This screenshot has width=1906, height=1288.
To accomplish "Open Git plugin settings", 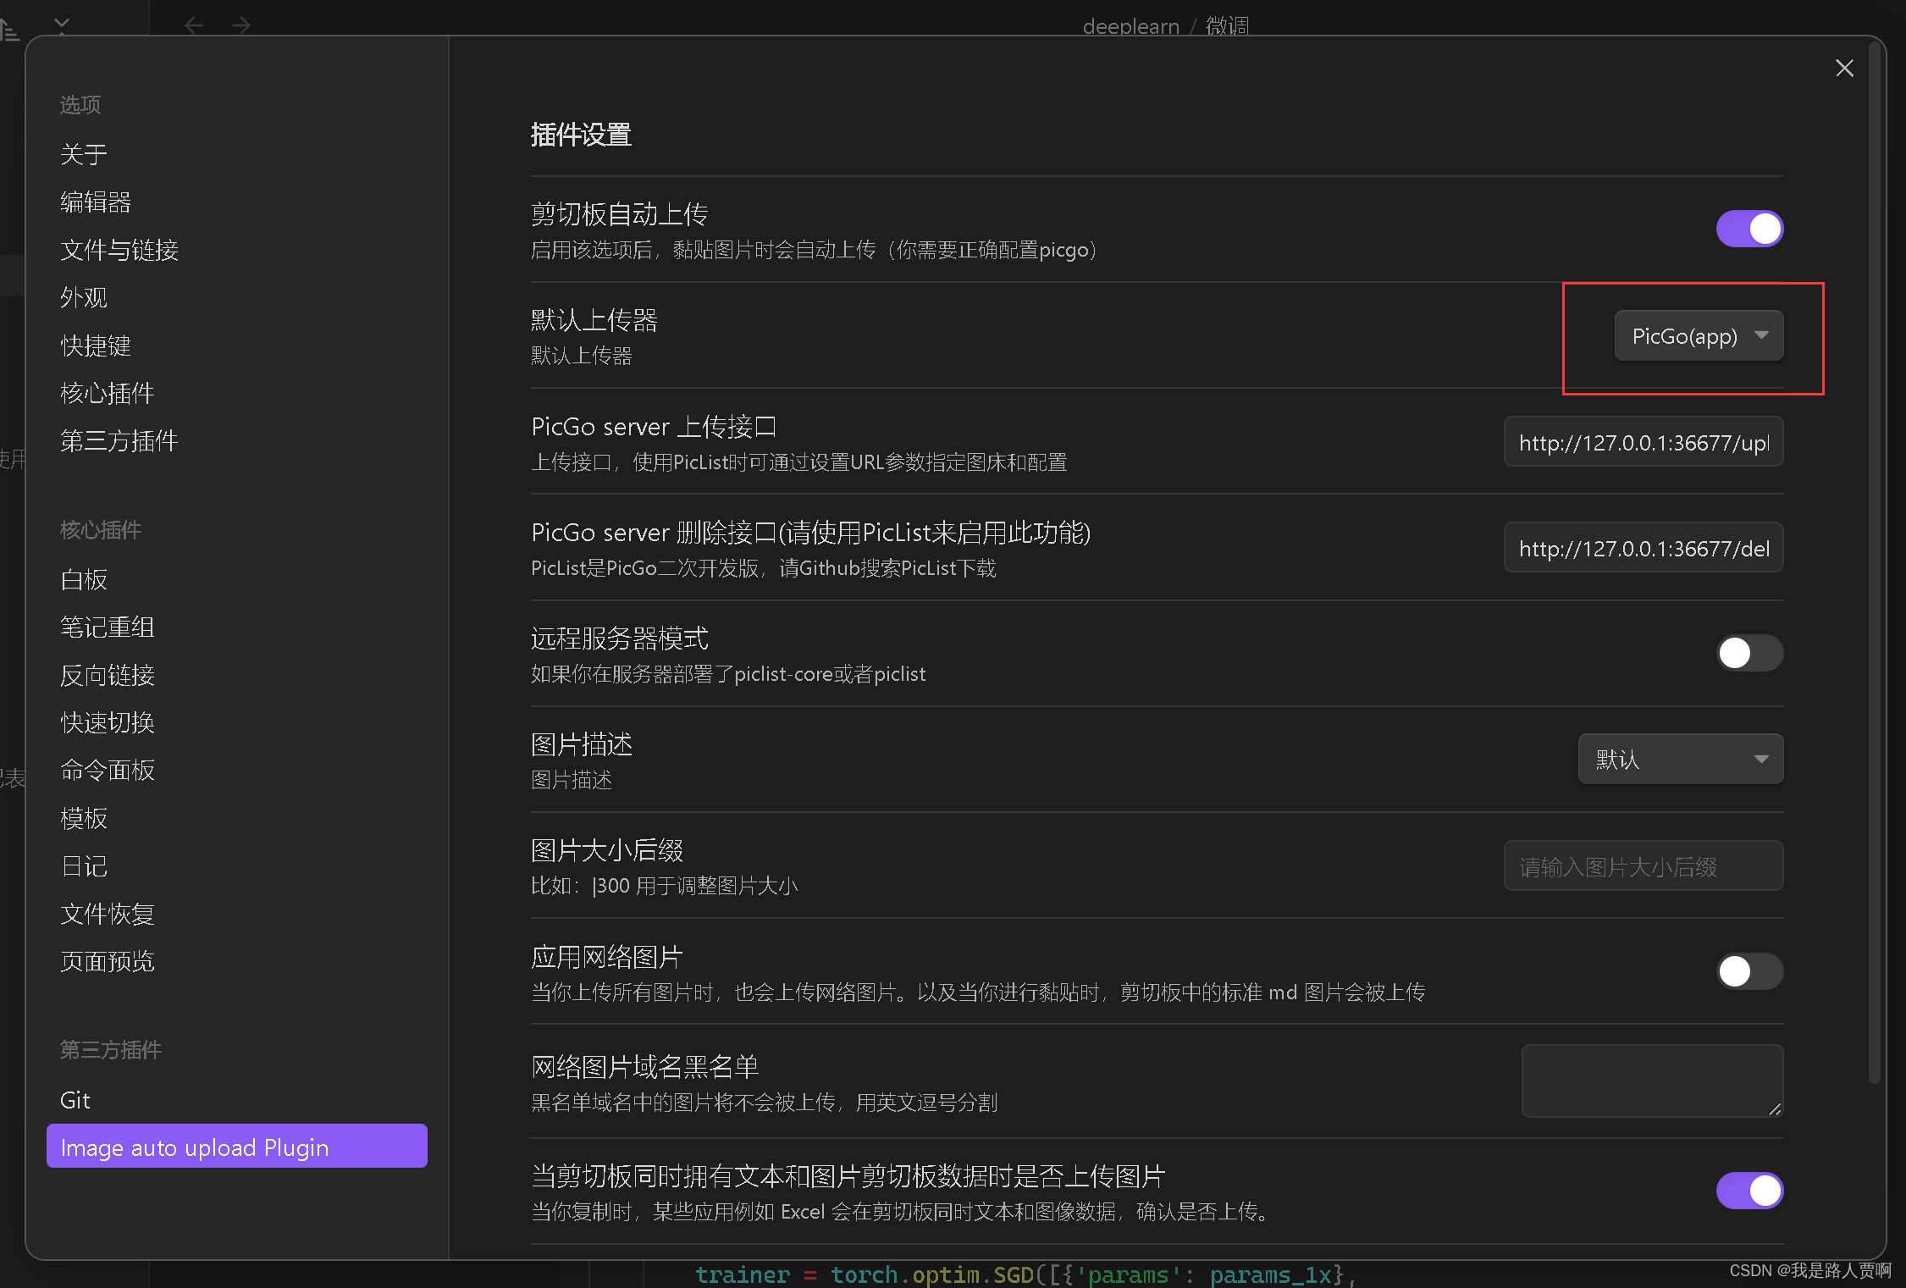I will (75, 1100).
